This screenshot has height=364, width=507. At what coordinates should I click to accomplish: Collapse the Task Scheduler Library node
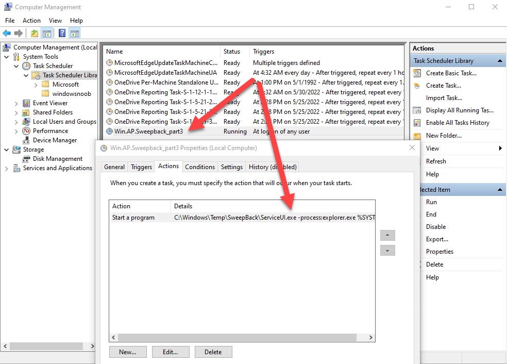pyautogui.click(x=26, y=75)
